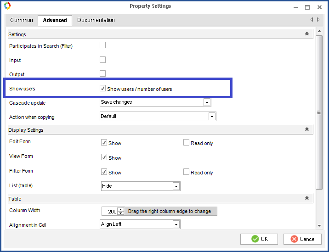
Task: Click the tab scroll left arrow
Action: (x=312, y=19)
